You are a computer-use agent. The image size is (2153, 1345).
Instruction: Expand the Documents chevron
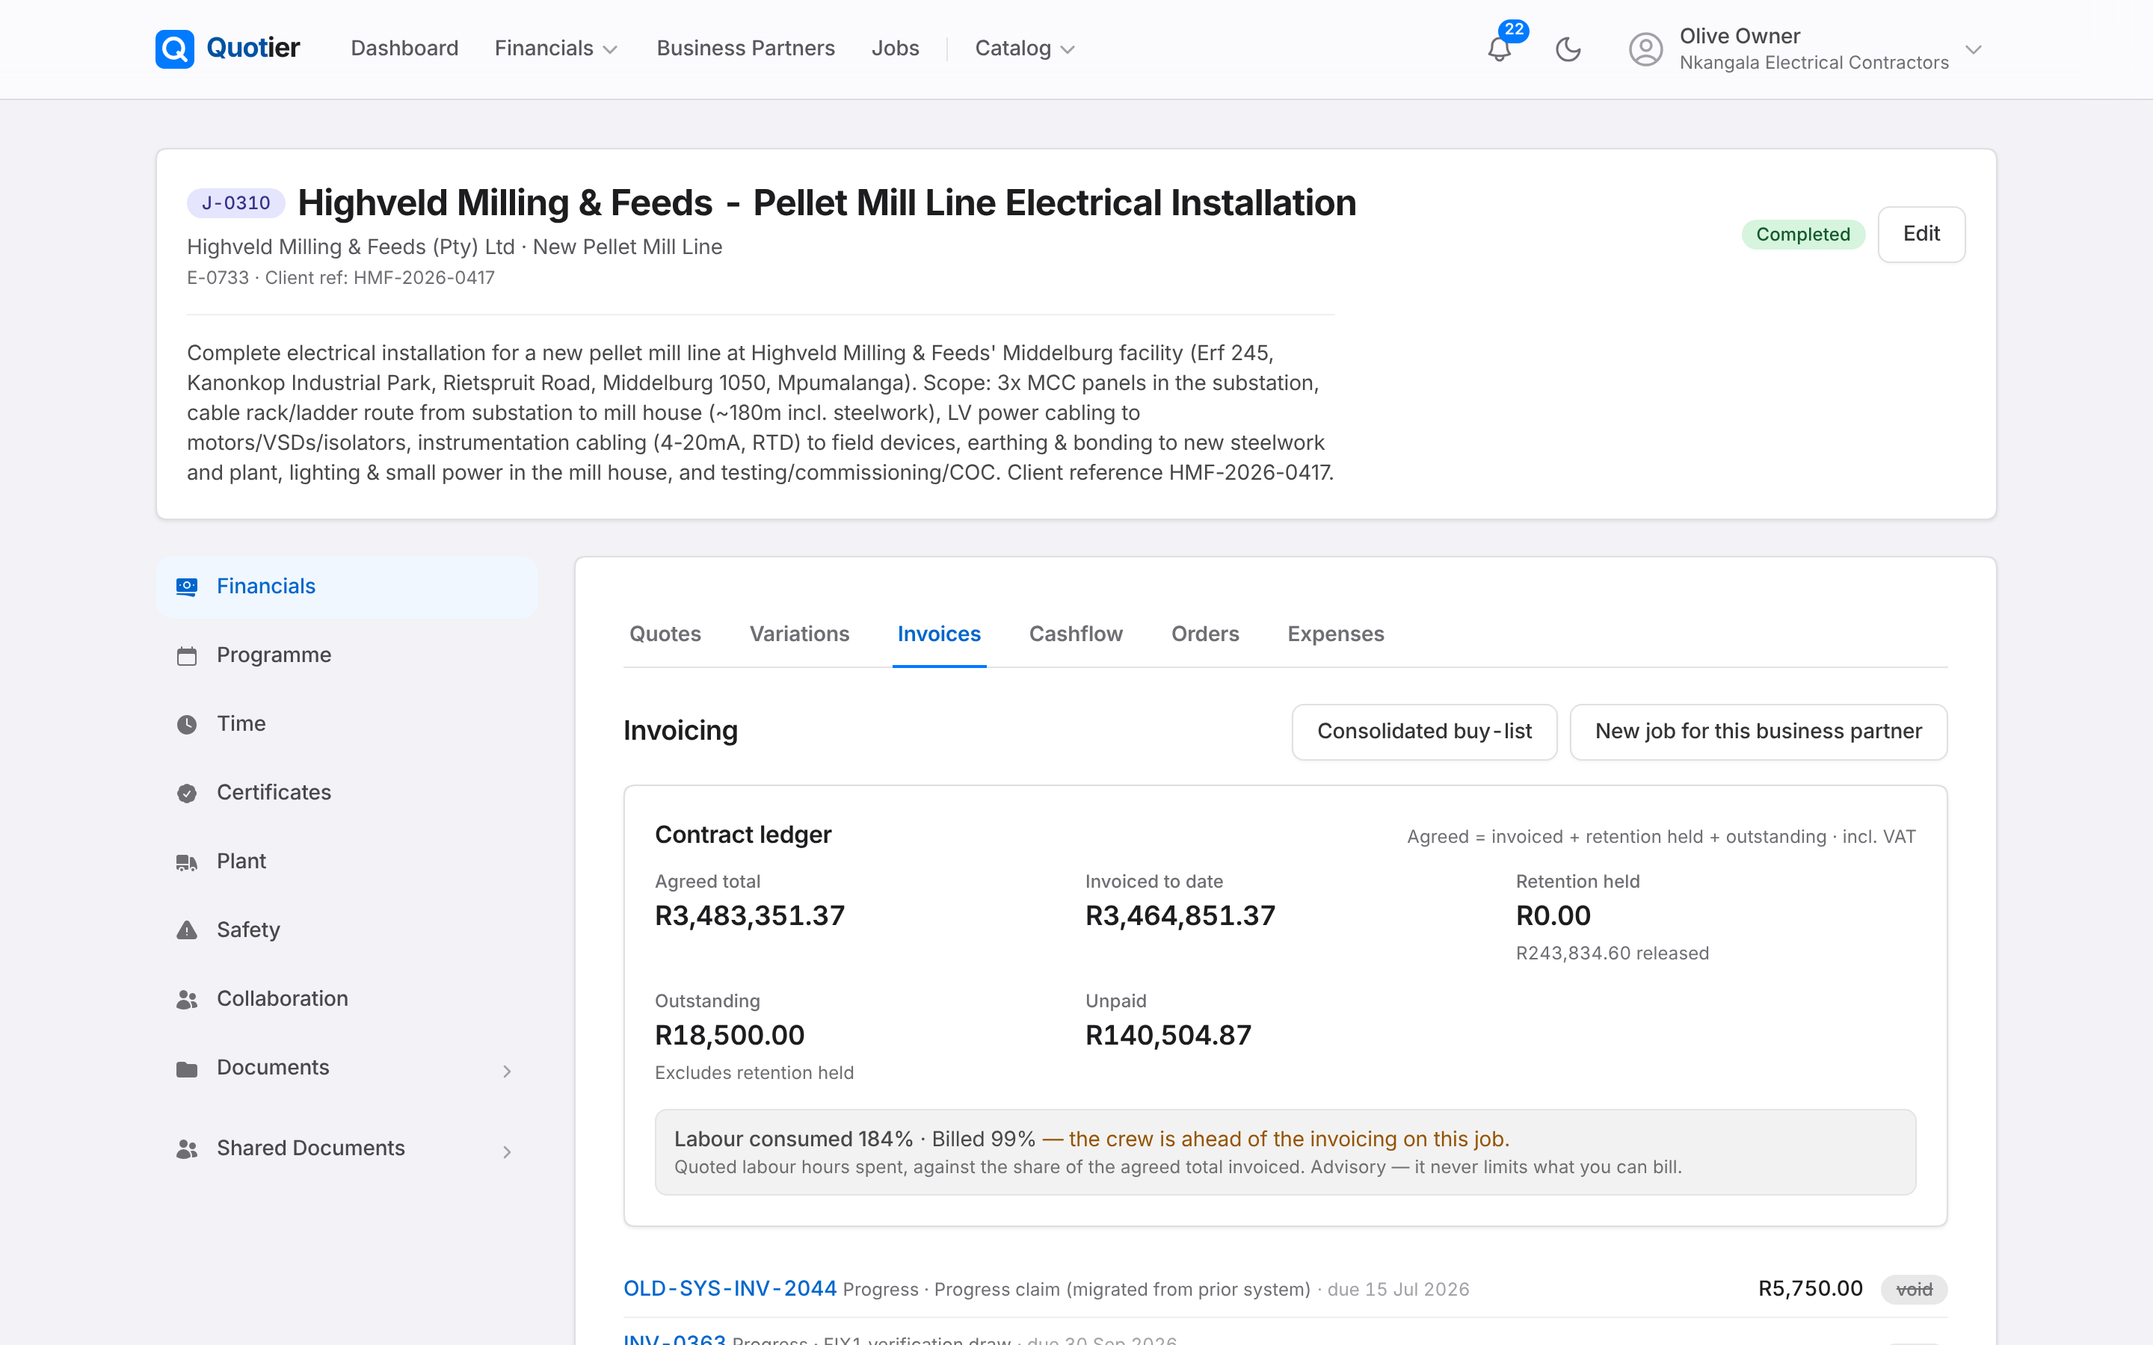pyautogui.click(x=507, y=1071)
